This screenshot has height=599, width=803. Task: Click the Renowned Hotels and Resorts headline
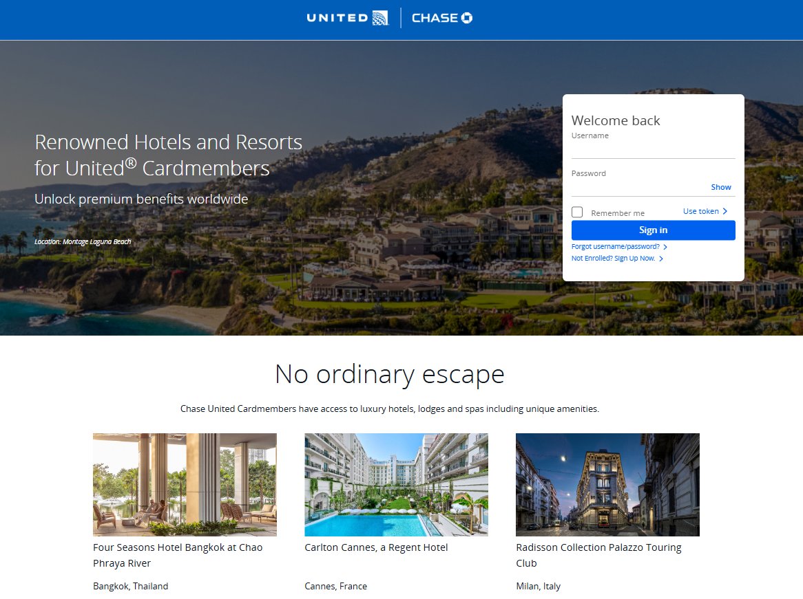tap(169, 155)
